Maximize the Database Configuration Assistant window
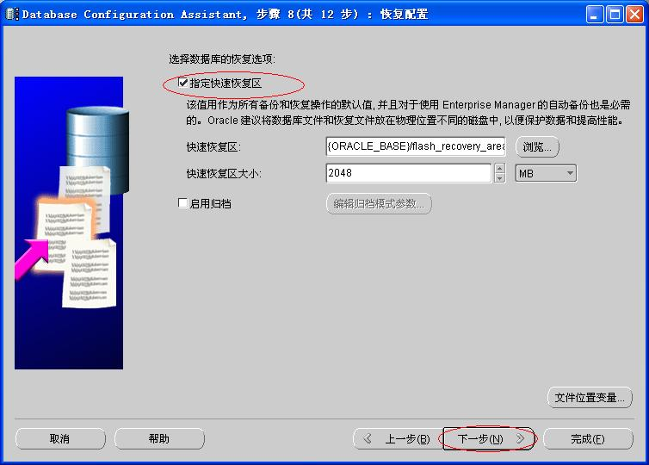This screenshot has height=465, width=649. pyautogui.click(x=615, y=15)
